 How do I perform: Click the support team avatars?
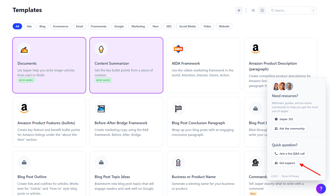282,86
